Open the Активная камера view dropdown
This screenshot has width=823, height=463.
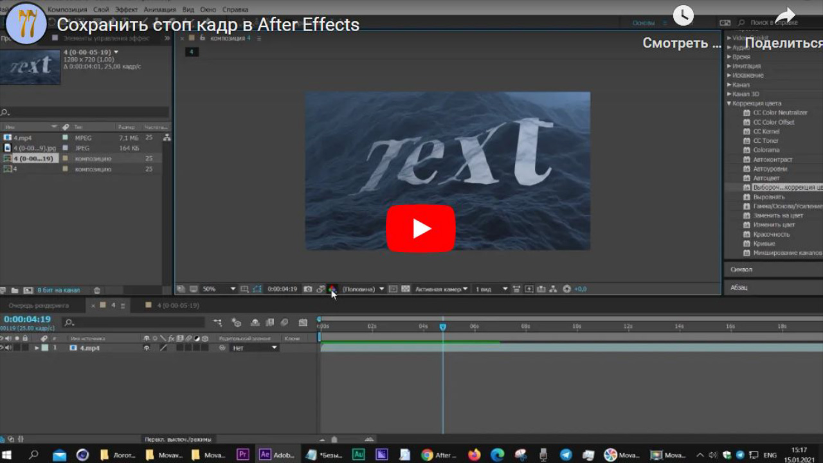441,289
